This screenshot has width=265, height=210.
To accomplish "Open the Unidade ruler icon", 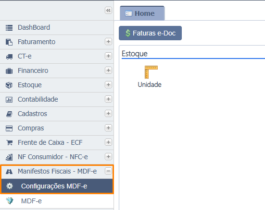I will tap(151, 72).
